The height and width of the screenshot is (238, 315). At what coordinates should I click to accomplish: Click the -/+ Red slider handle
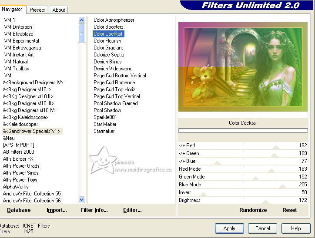click(x=276, y=147)
